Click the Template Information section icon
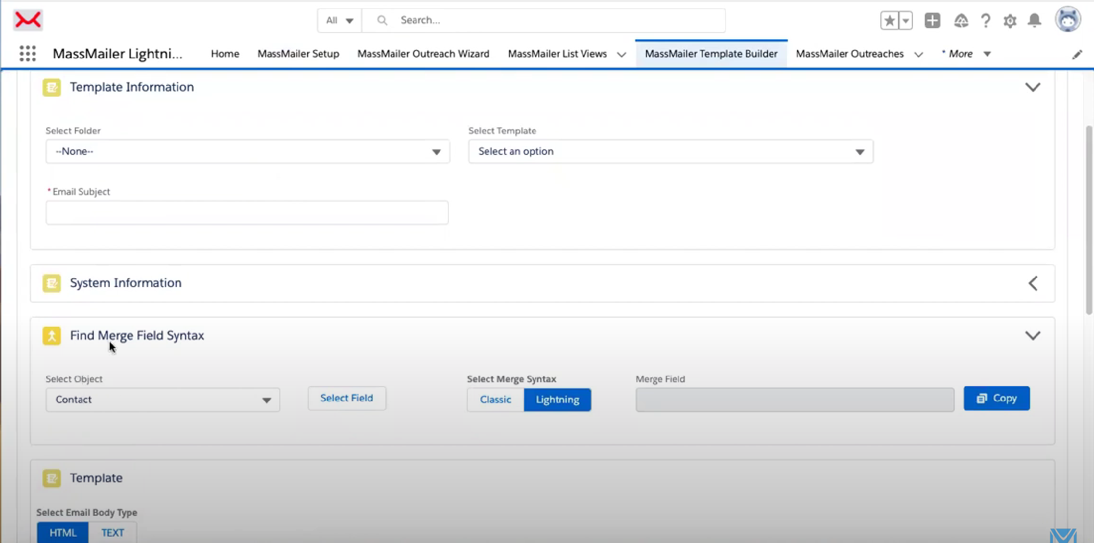 click(x=51, y=87)
